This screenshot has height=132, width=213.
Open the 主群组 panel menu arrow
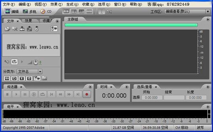point(208,19)
